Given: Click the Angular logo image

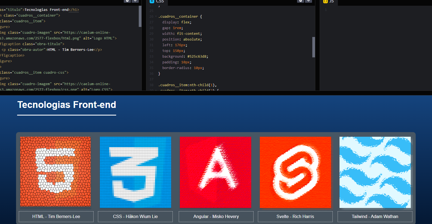Looking at the screenshot, I should (x=215, y=172).
